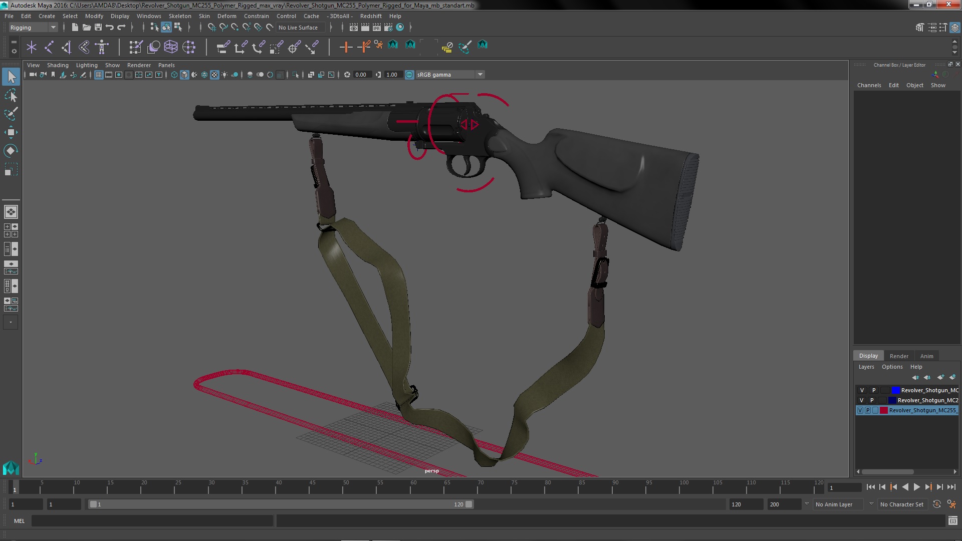Toggle textured display in the viewport toolbar
This screenshot has width=962, height=541.
point(214,75)
